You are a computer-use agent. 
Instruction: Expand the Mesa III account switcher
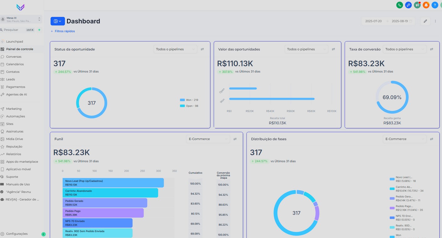21,19
